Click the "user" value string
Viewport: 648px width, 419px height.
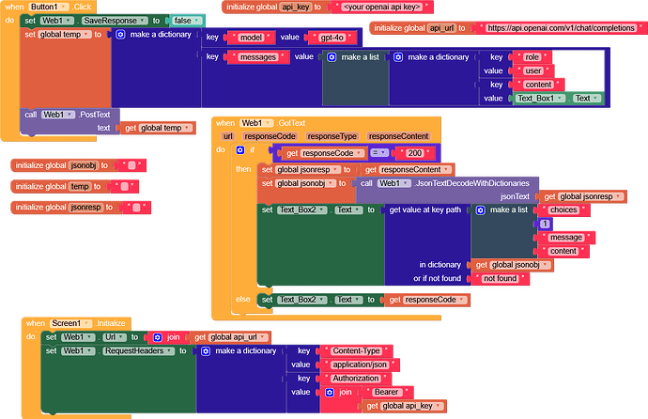[x=533, y=70]
